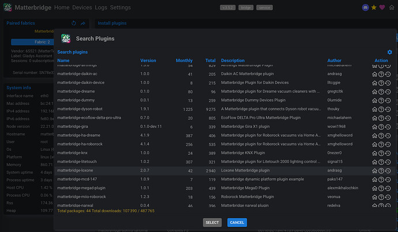Click version 0.1.0-dev.11 cell

pos(151,127)
